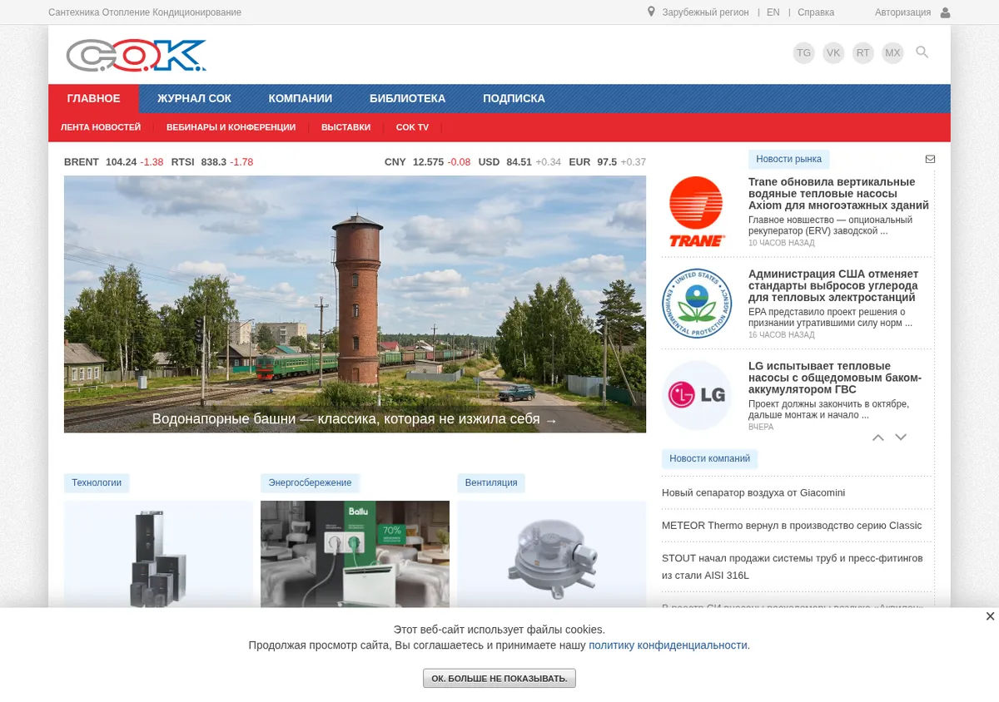Open the ЖУРНАЛ СОК menu item
The height and width of the screenshot is (702, 999).
pyautogui.click(x=194, y=98)
